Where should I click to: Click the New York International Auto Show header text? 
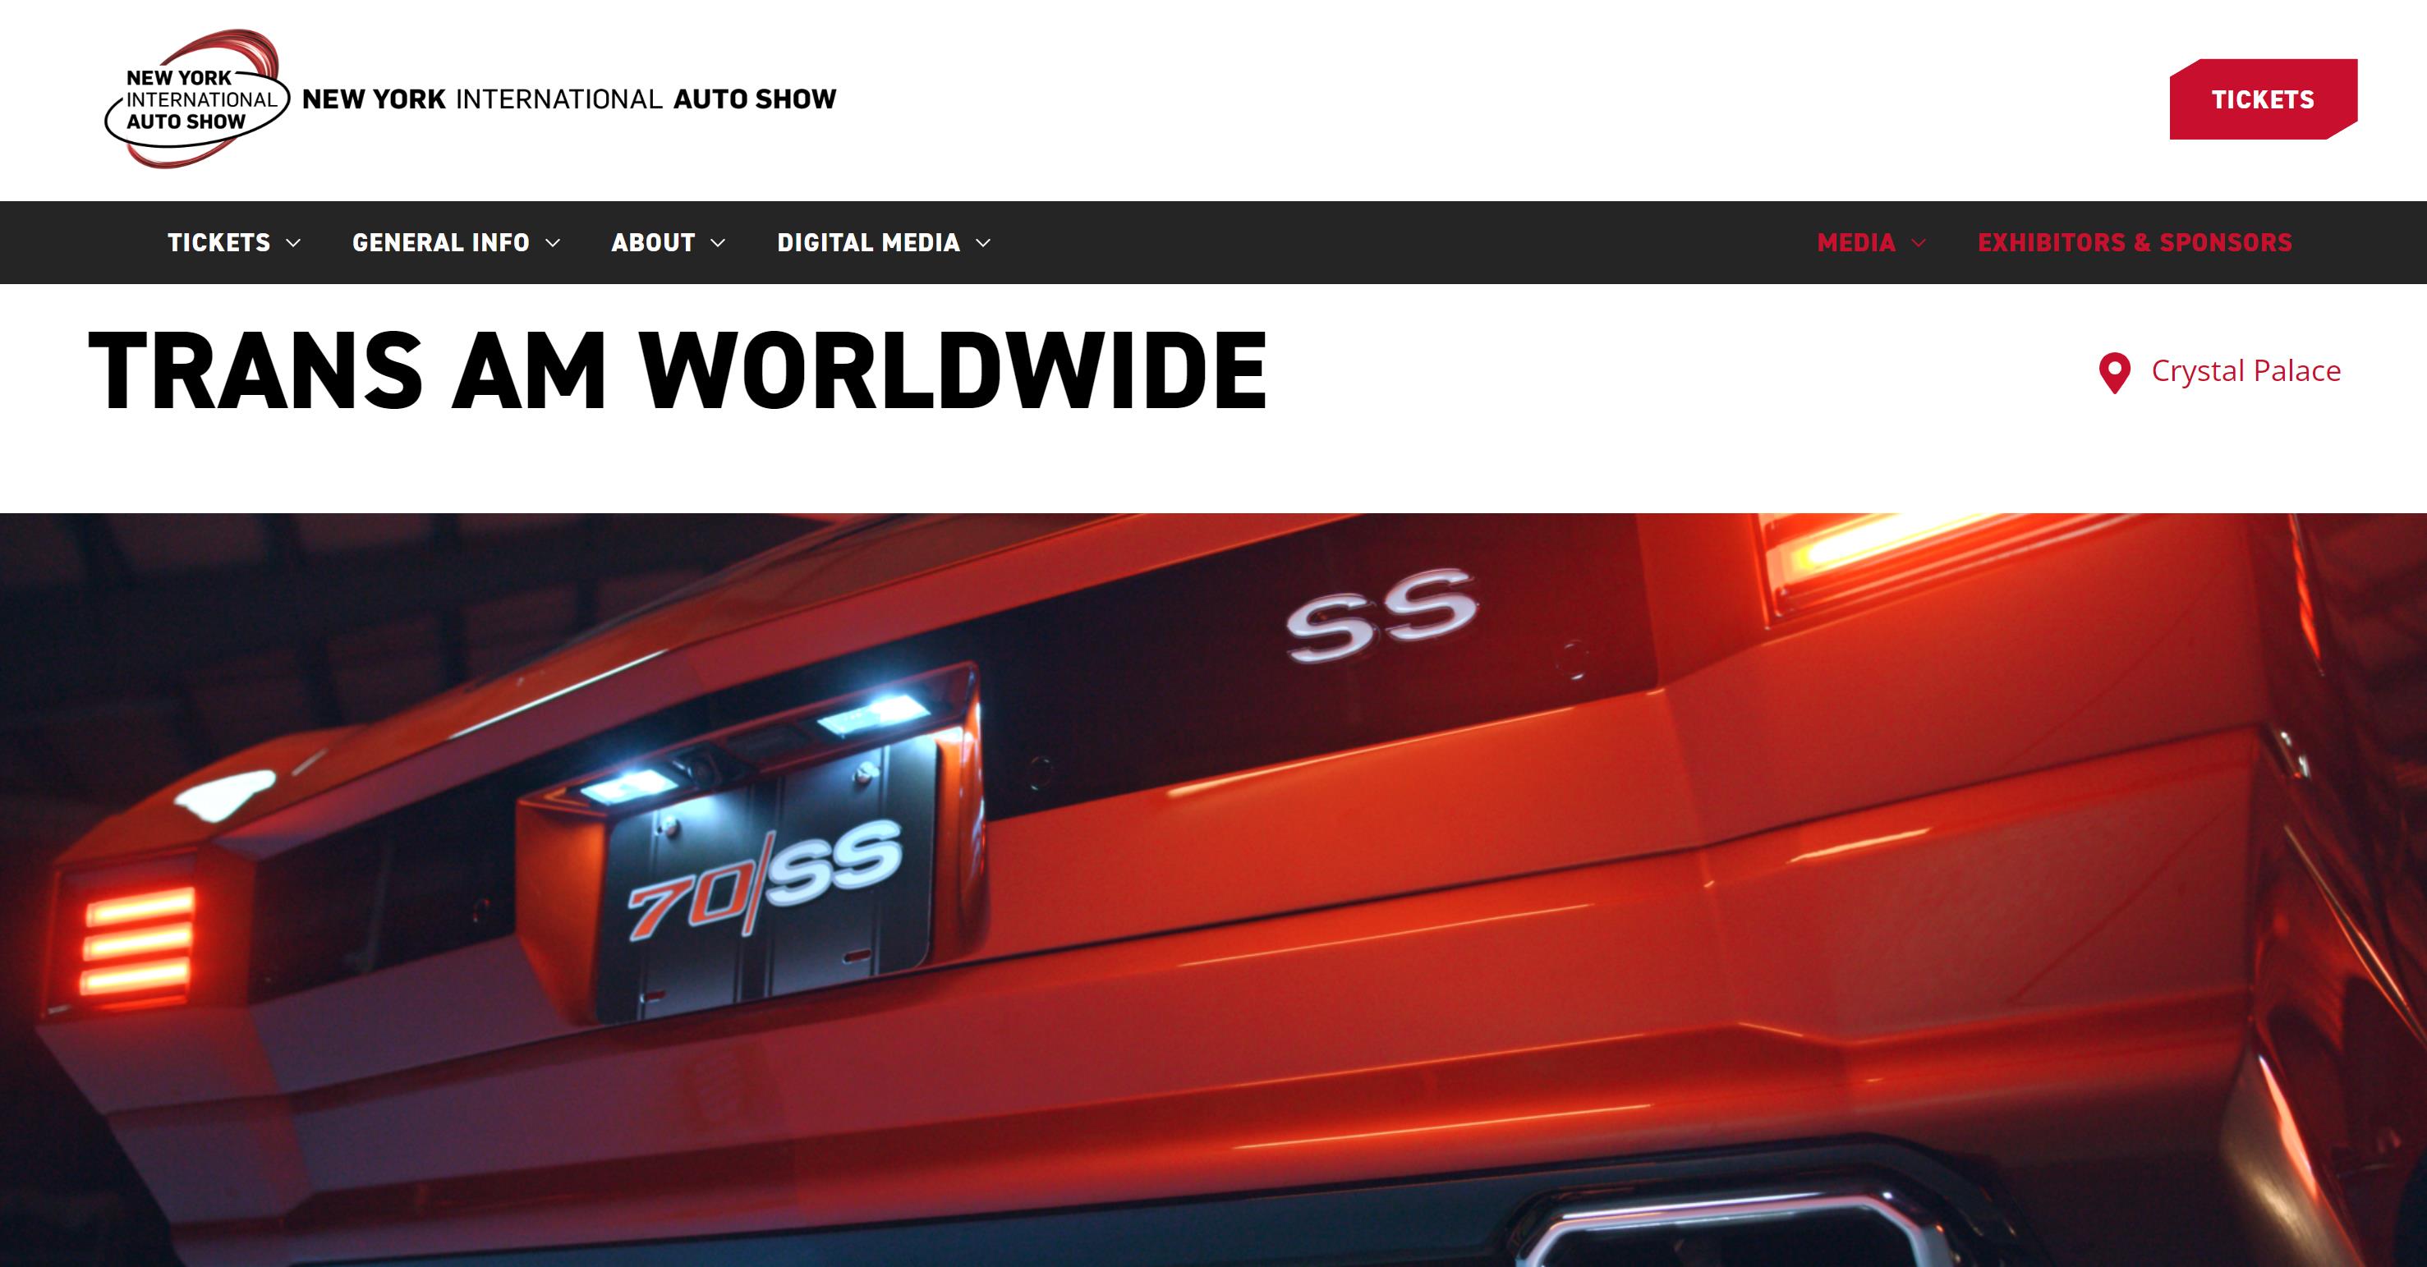point(569,99)
